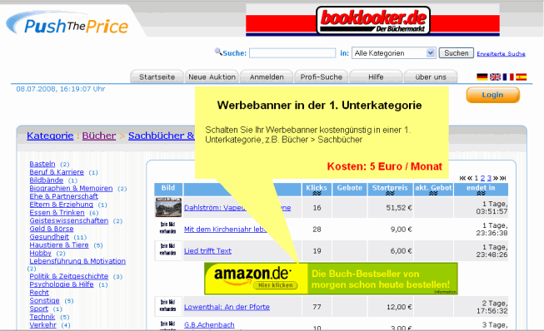Sort by Startpreis using arrow icon
Screen dimensions: 544x331
[390, 194]
